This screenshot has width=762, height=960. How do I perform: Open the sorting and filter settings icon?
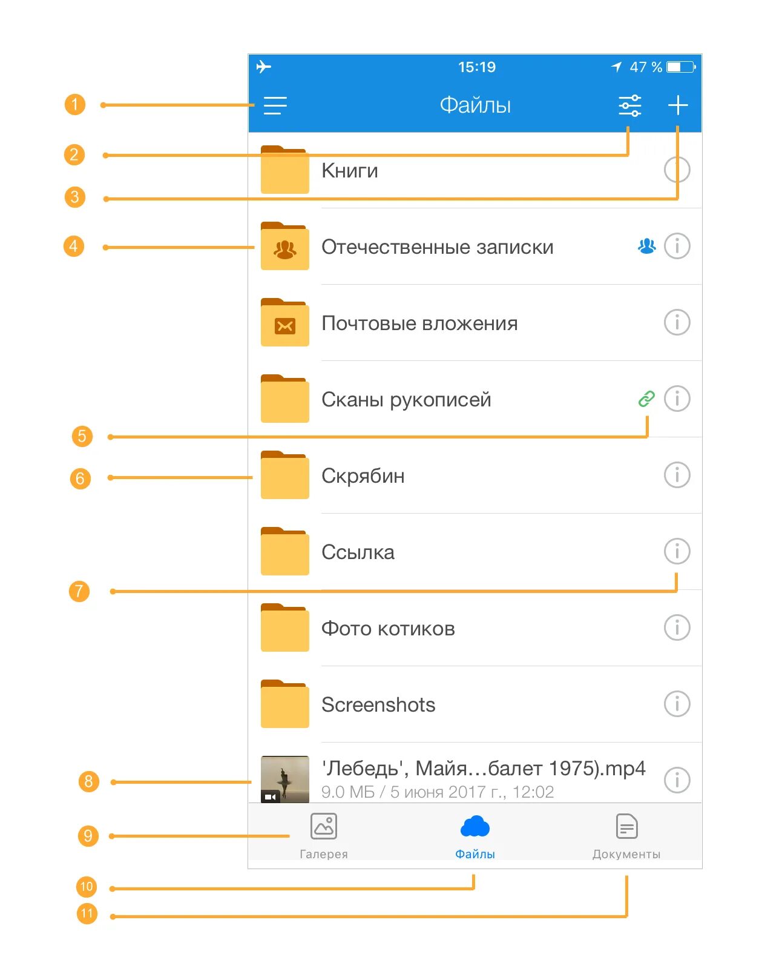pos(629,105)
